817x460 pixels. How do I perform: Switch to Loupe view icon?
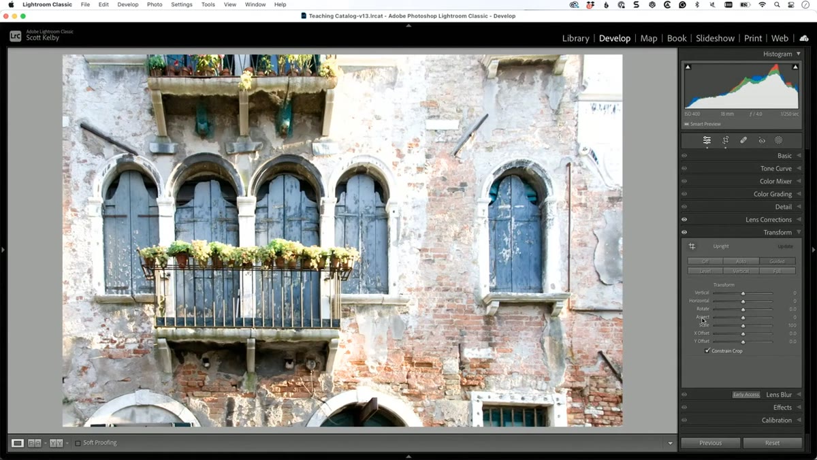click(x=18, y=443)
